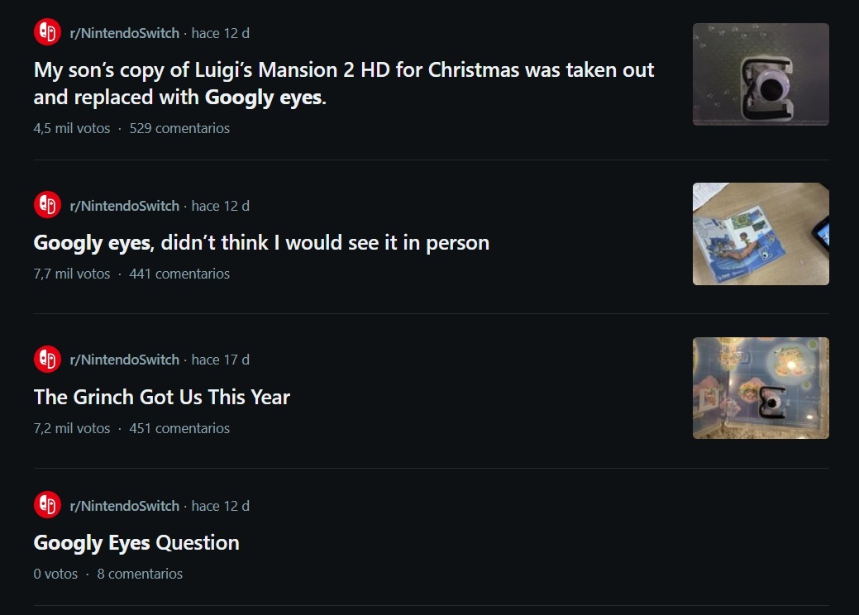Open r/NintendoSwitch link above Googly Eyes Question
The image size is (859, 615).
point(124,505)
